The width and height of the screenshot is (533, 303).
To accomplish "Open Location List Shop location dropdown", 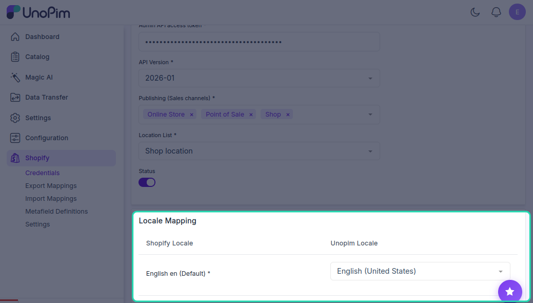I will 259,151.
